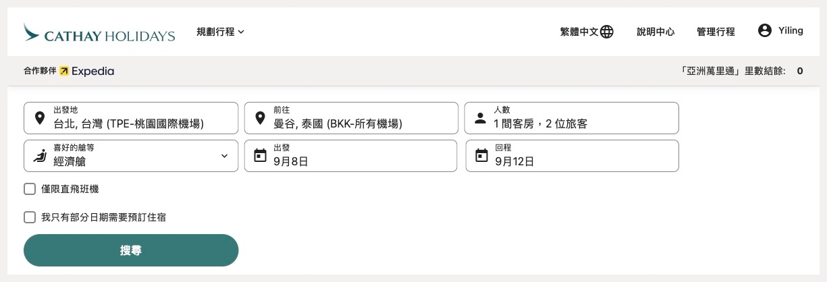Edit the 曼谷, 泰國 destination field
827x282 pixels.
pos(351,118)
